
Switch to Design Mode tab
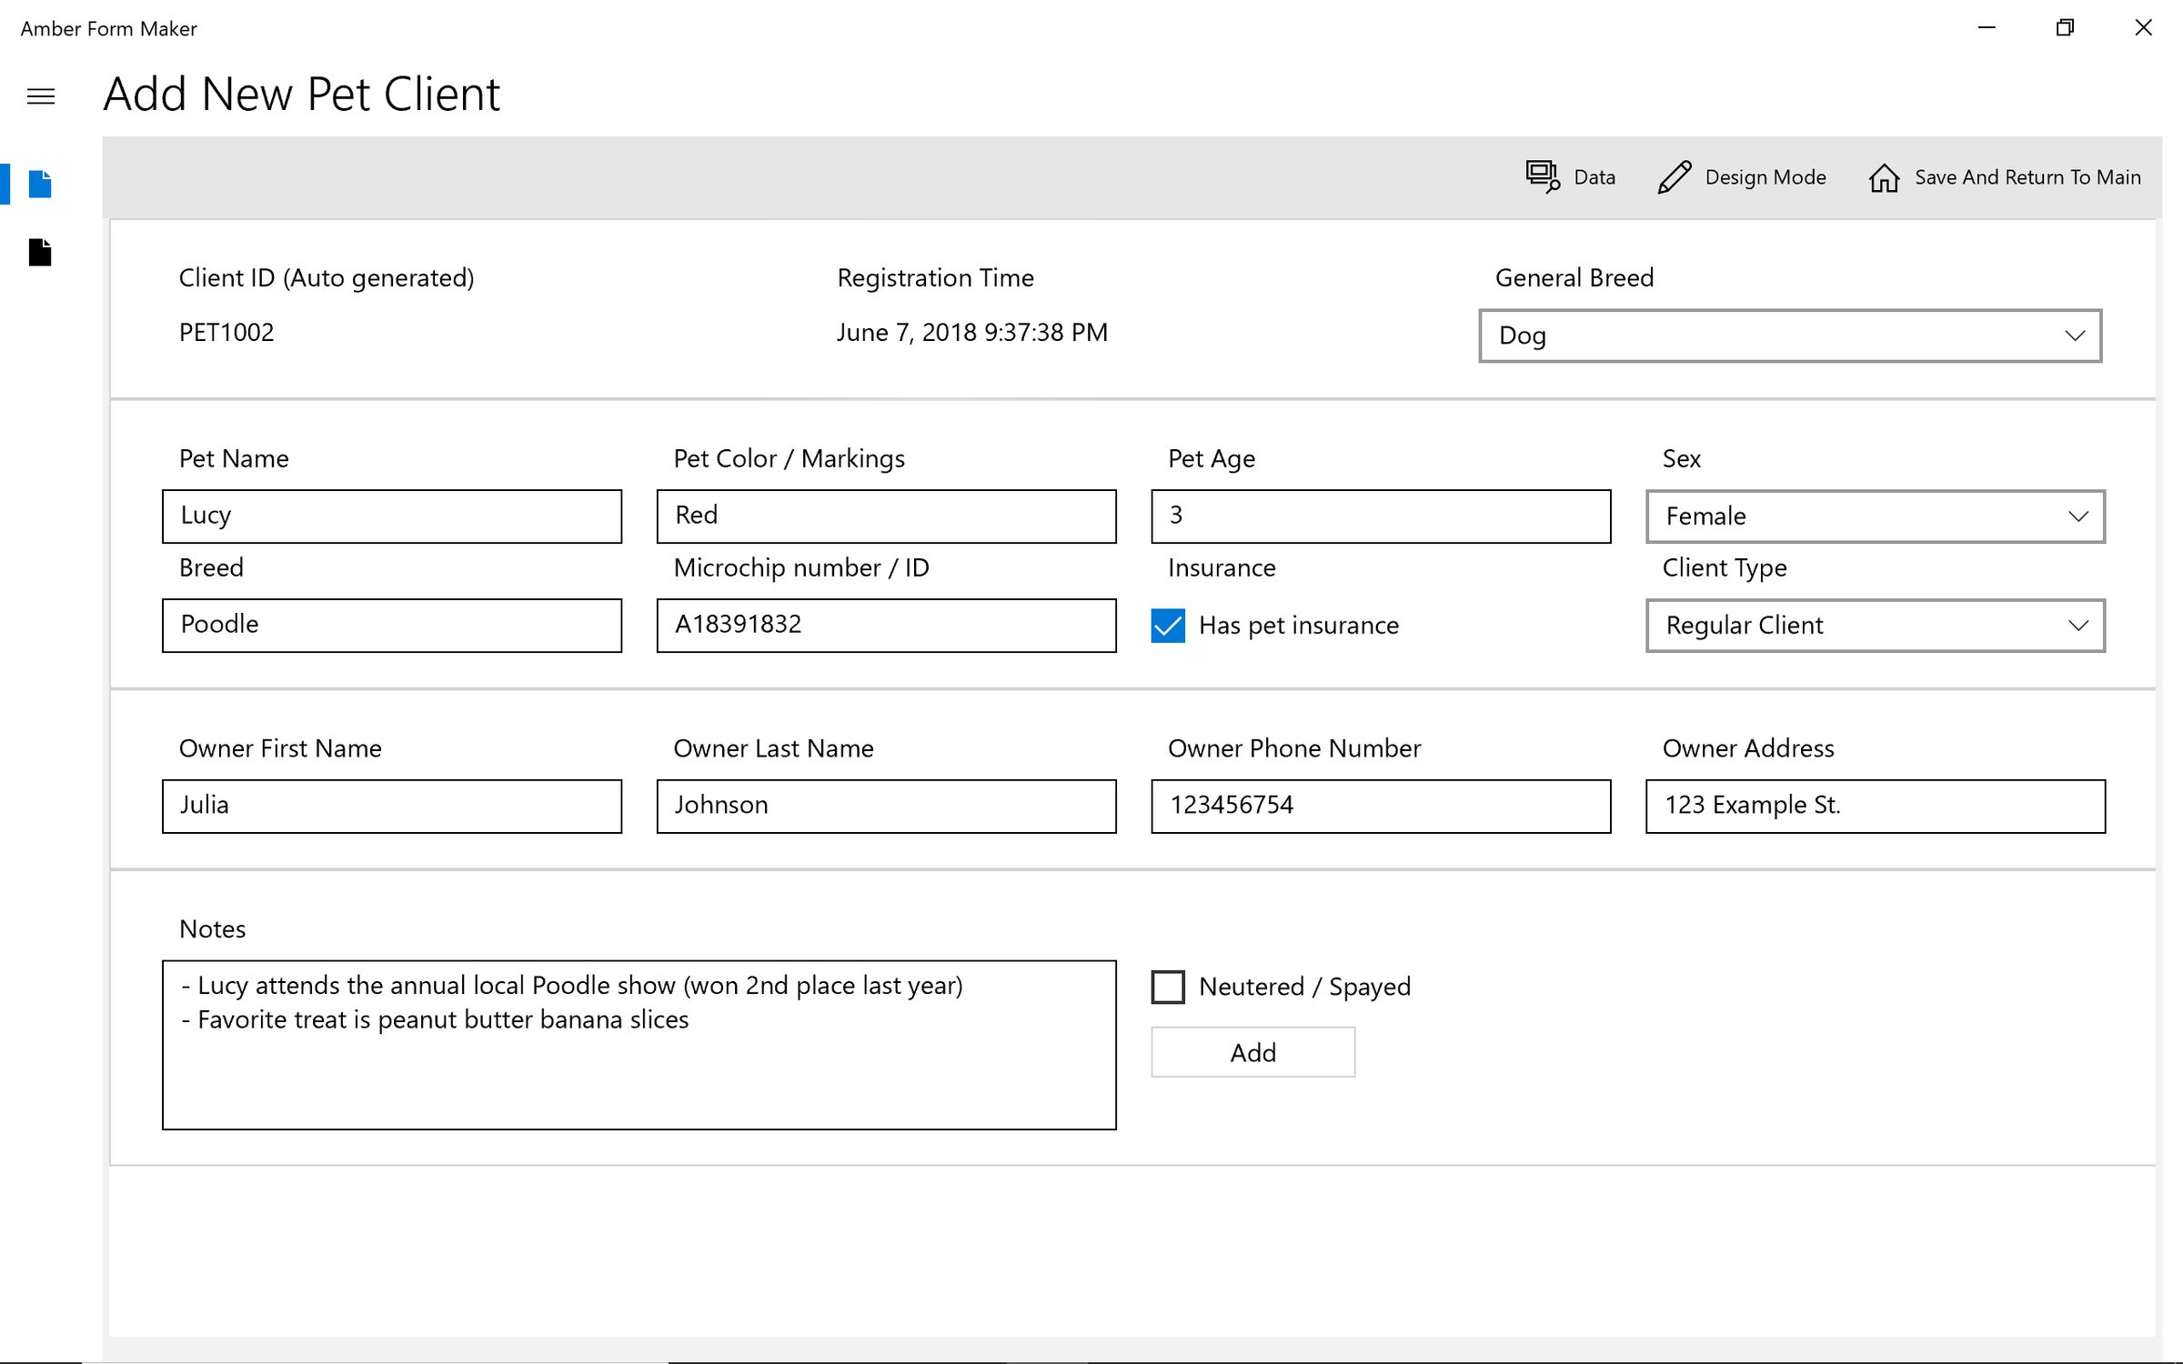coord(1743,176)
